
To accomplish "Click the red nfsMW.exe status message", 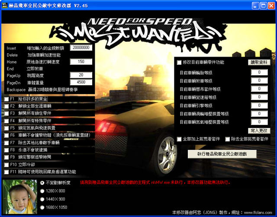I will (x=155, y=182).
